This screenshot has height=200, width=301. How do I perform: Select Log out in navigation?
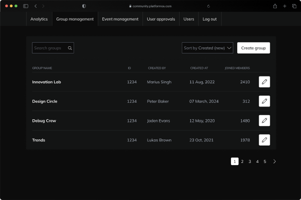coord(209,19)
